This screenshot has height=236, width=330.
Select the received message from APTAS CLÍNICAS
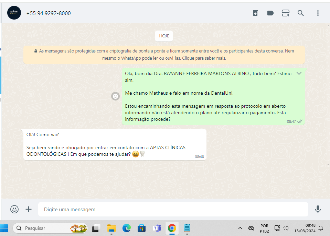(x=115, y=144)
